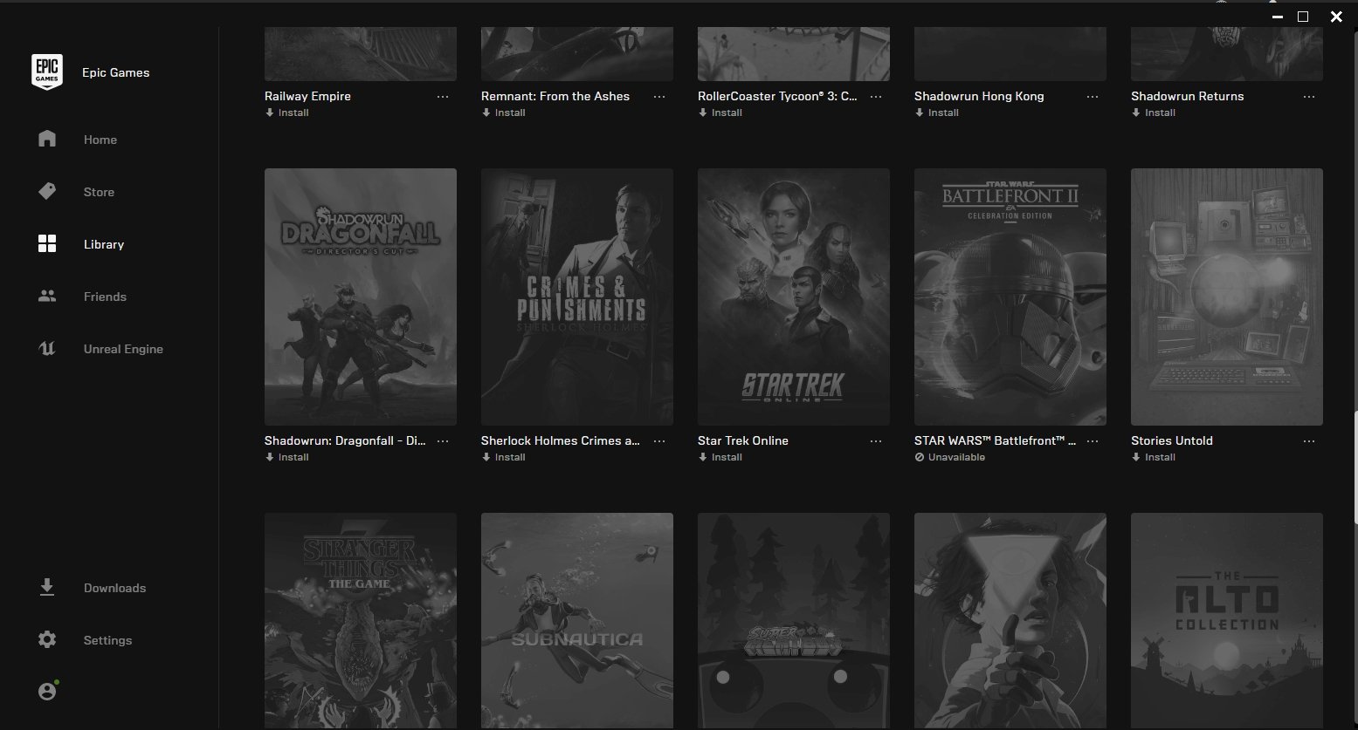Open the Store using the tag icon
The image size is (1358, 730).
(47, 192)
